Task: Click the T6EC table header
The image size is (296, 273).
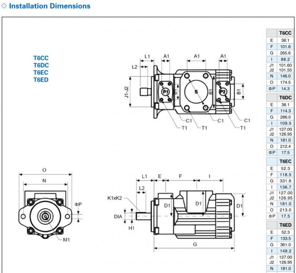Action: tap(285, 161)
